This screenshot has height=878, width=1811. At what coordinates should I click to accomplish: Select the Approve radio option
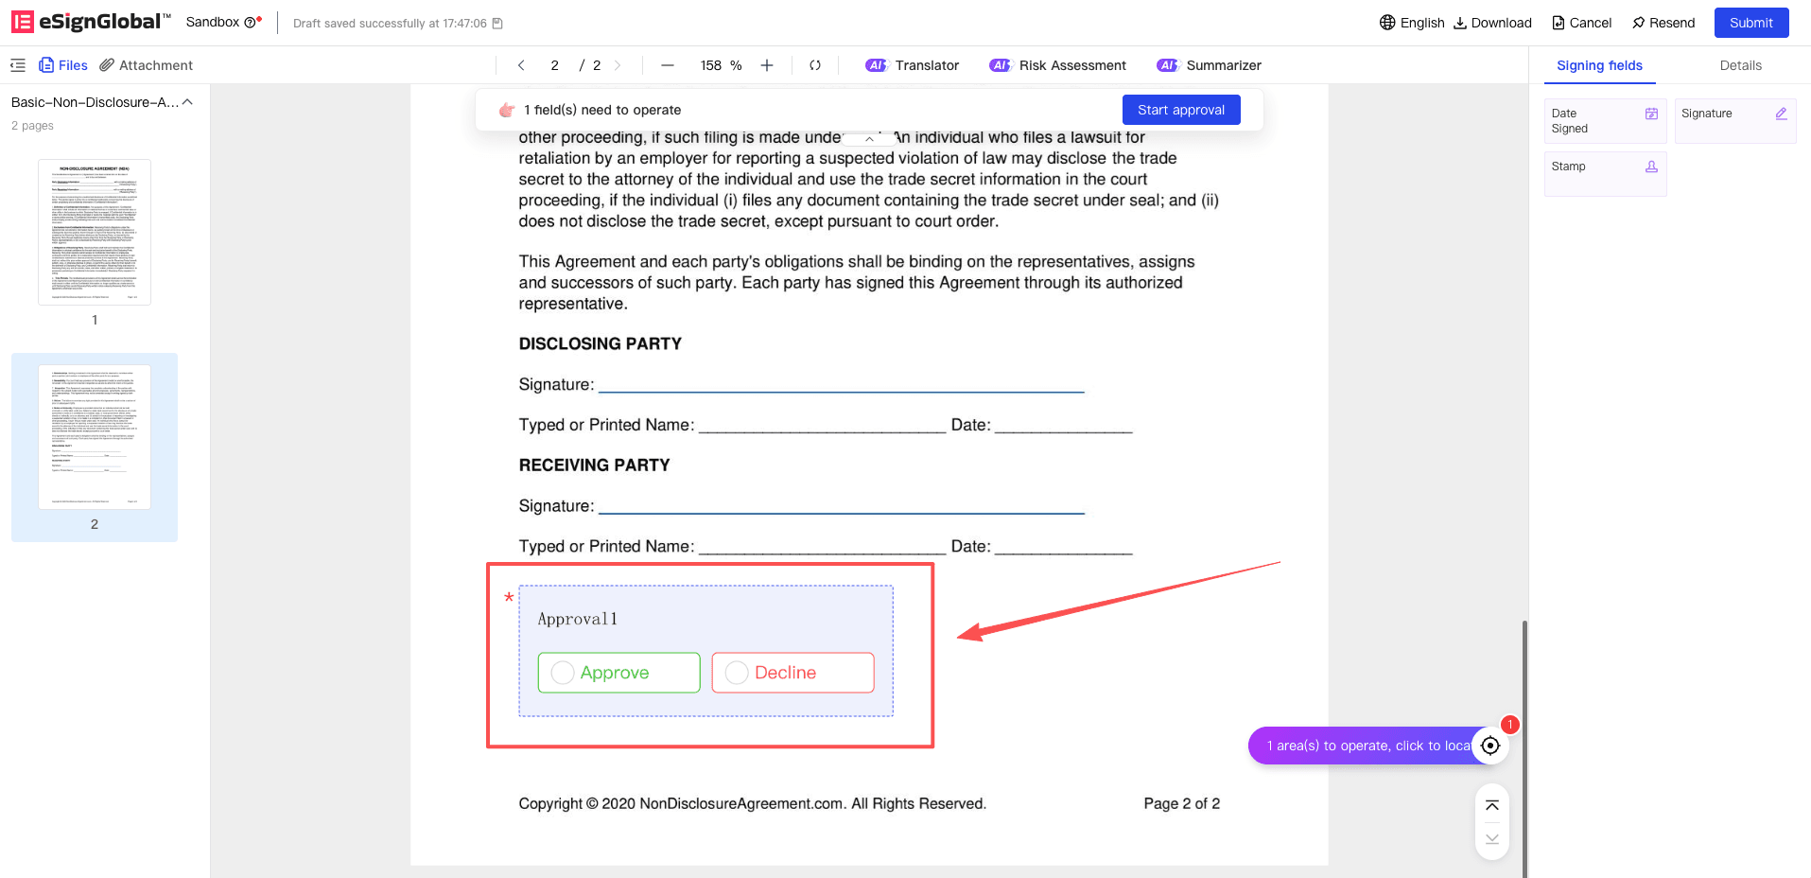(x=564, y=673)
